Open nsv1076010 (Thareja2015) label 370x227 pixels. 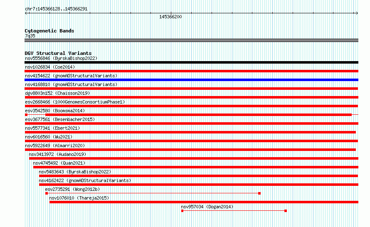pos(79,198)
